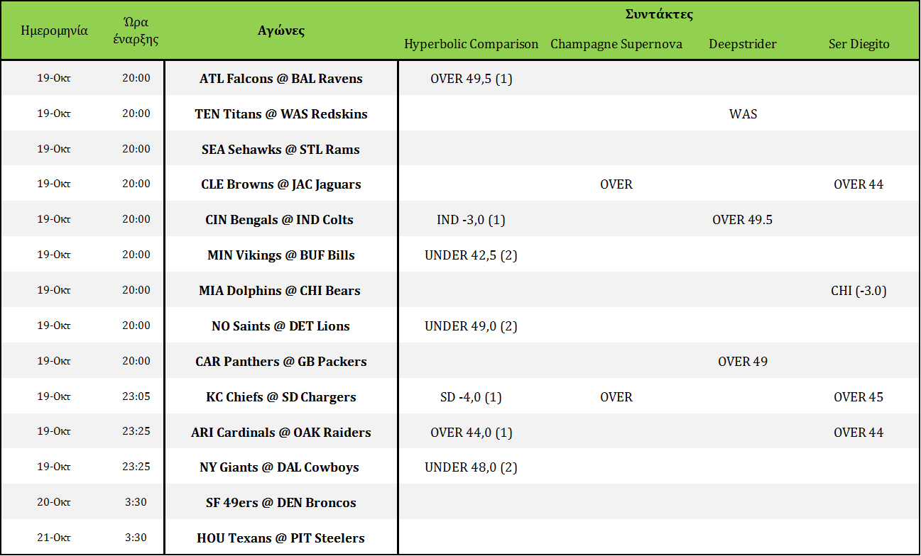Click the UNDER 49,0 (2) pick

pos(472,326)
